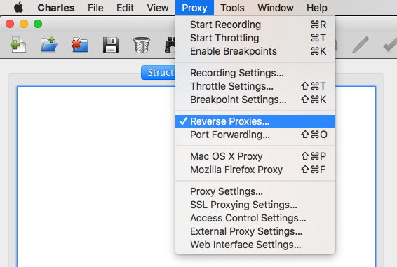Screen dimensions: 397x267
Task: Click the binoculars Find icon
Action: point(170,45)
